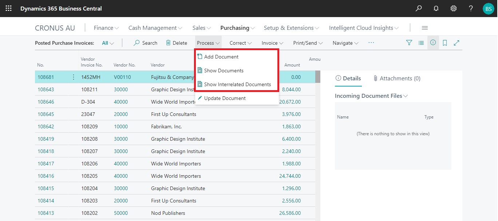Expand the Purchasing menu
Image resolution: width=498 pixels, height=221 pixels.
click(237, 28)
